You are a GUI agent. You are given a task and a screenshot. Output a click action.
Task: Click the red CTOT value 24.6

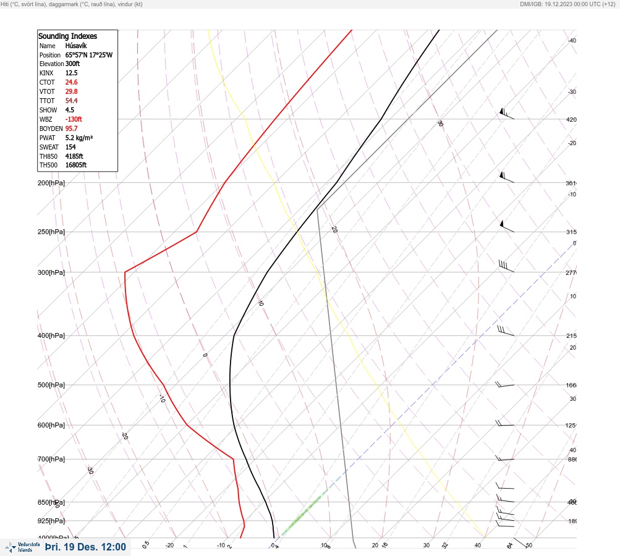click(71, 82)
